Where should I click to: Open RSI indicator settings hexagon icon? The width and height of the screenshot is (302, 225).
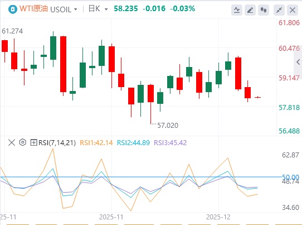[x=23, y=142]
